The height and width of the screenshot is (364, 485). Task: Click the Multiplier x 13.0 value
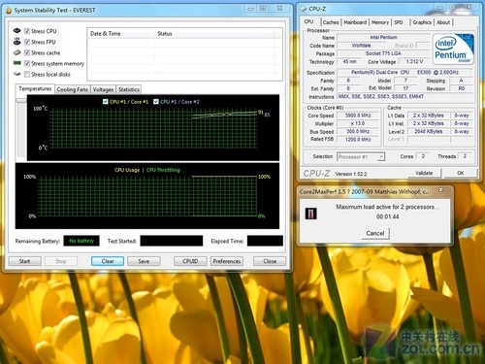click(358, 123)
